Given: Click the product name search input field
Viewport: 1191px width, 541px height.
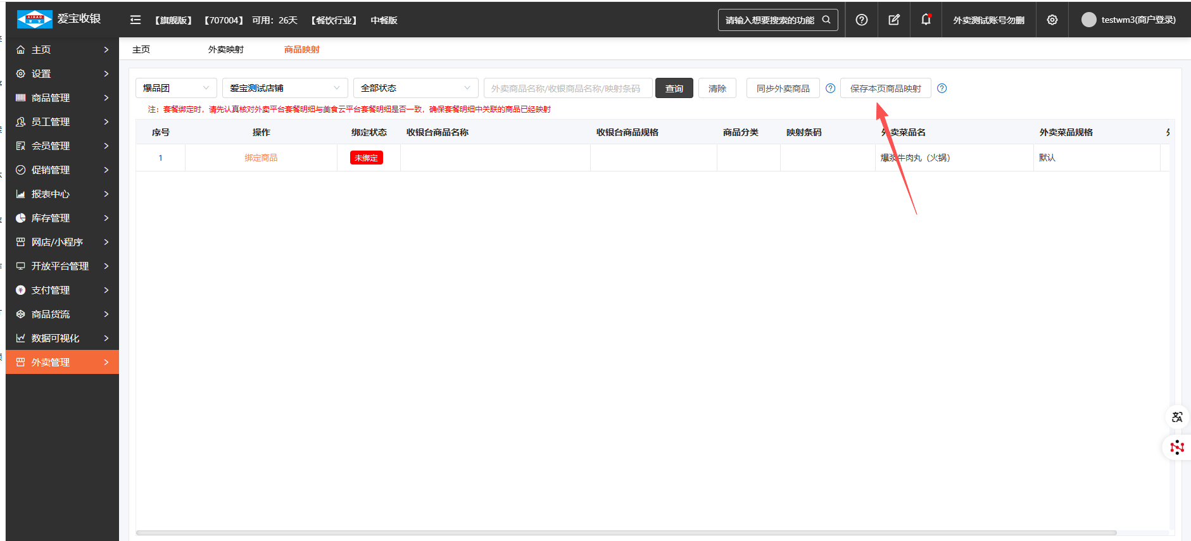Looking at the screenshot, I should click(x=567, y=89).
